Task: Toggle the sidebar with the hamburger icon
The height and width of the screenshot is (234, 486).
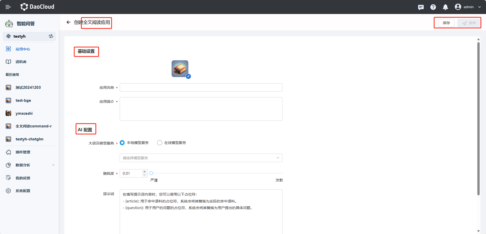Action: [8, 7]
